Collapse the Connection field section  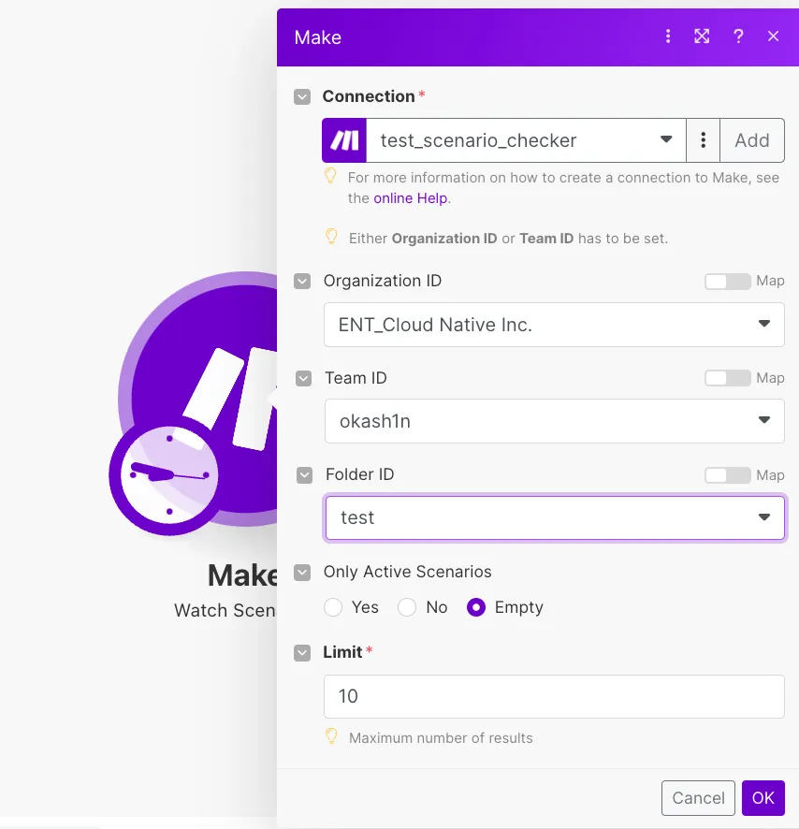tap(302, 96)
